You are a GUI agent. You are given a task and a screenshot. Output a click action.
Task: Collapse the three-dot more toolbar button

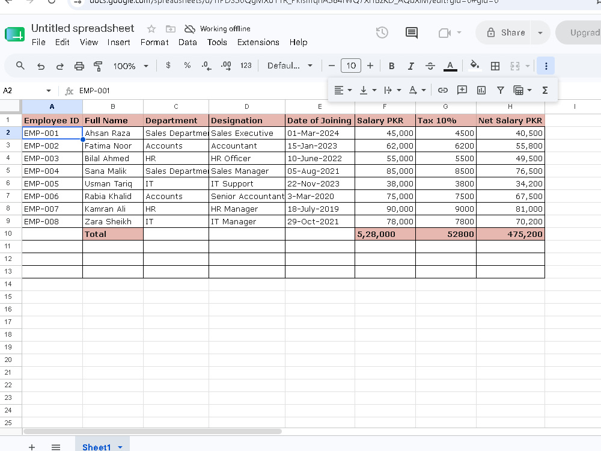546,66
